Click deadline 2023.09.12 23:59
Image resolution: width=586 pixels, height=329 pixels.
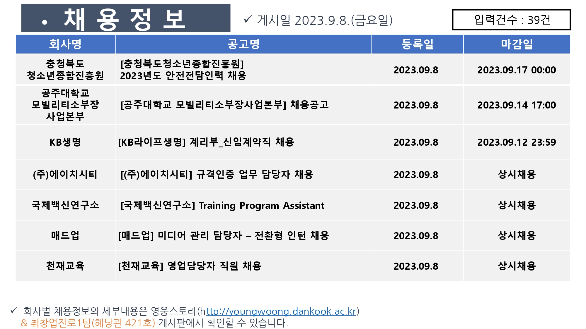point(517,142)
